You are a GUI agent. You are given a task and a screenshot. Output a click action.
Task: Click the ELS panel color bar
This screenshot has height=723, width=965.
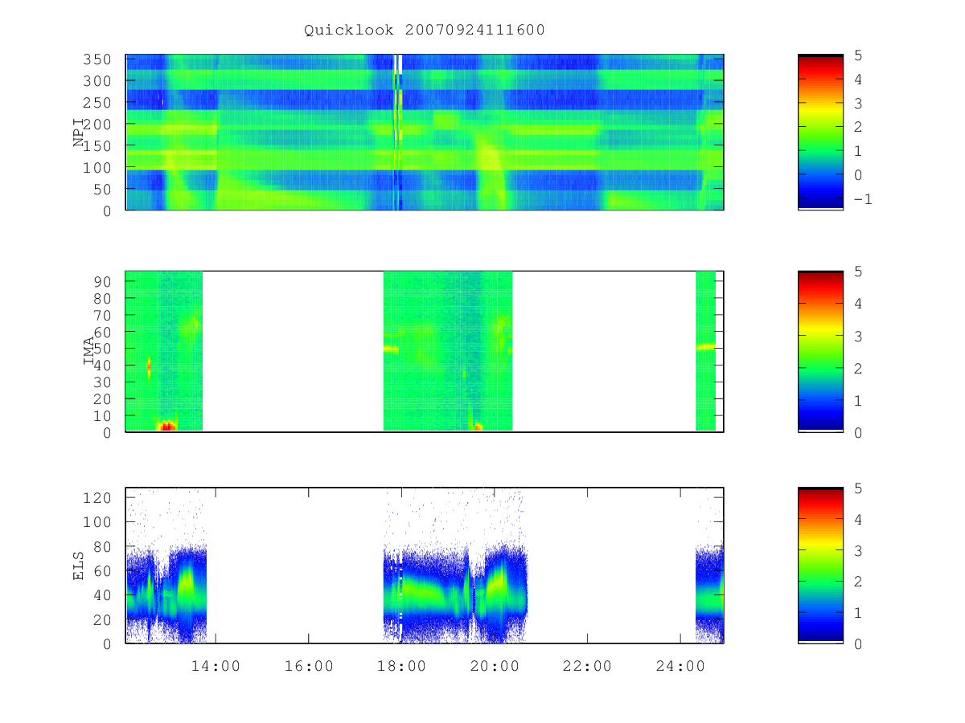pos(820,566)
